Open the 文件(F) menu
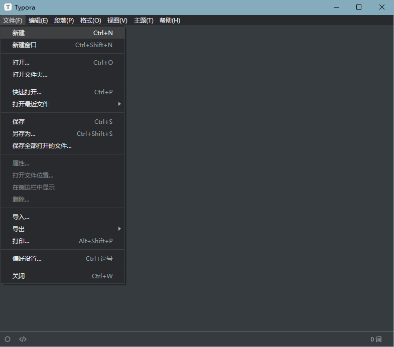394x347 pixels. tap(13, 21)
